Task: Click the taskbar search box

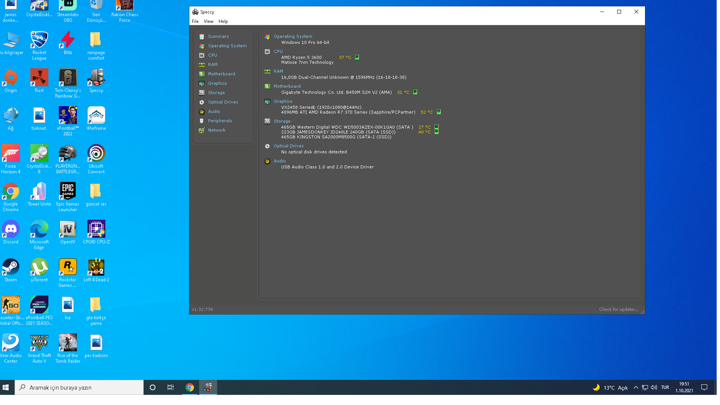Action: pyautogui.click(x=79, y=387)
